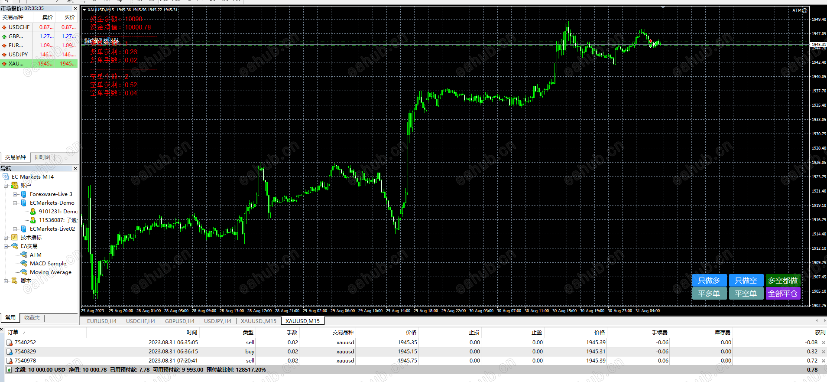
Task: Click the 平空单 close shorts button
Action: tap(746, 294)
